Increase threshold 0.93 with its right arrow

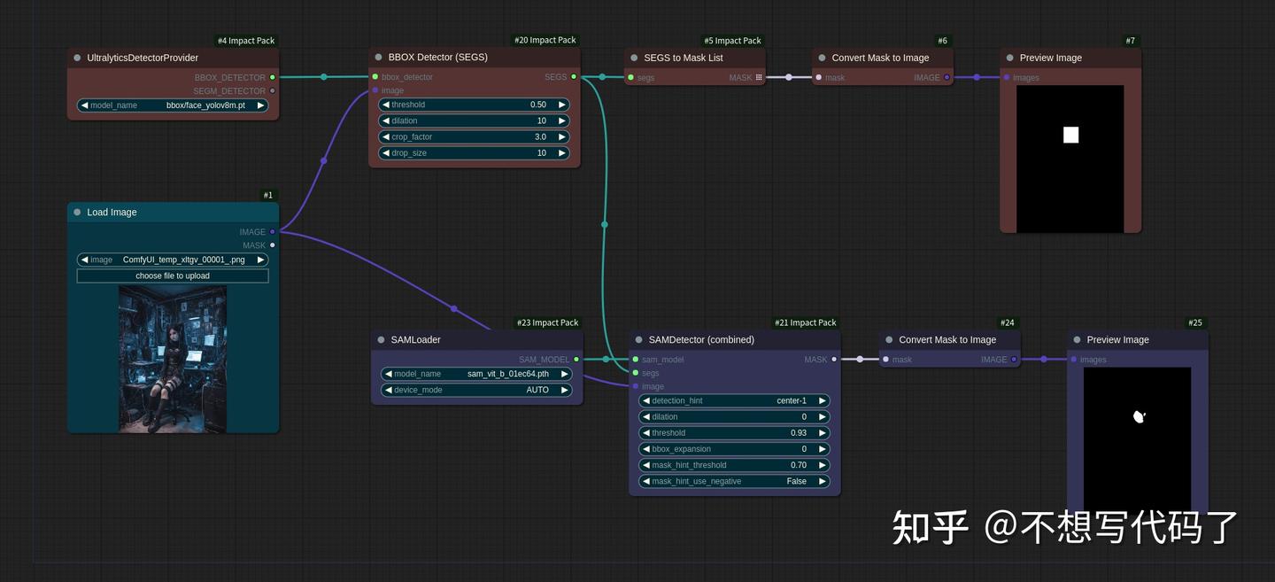coord(822,432)
